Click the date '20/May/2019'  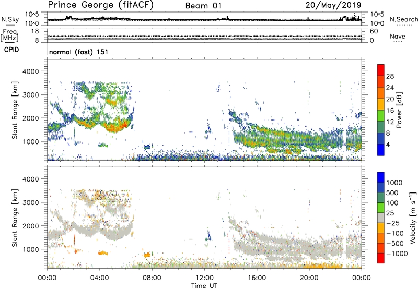333,5
